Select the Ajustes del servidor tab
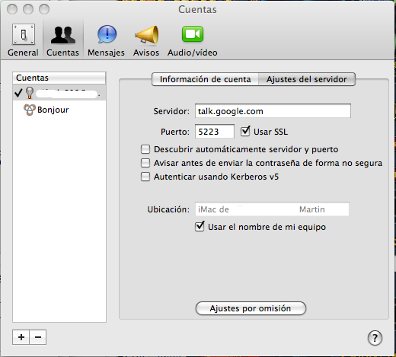Viewport: 396px width, 357px height. point(307,79)
